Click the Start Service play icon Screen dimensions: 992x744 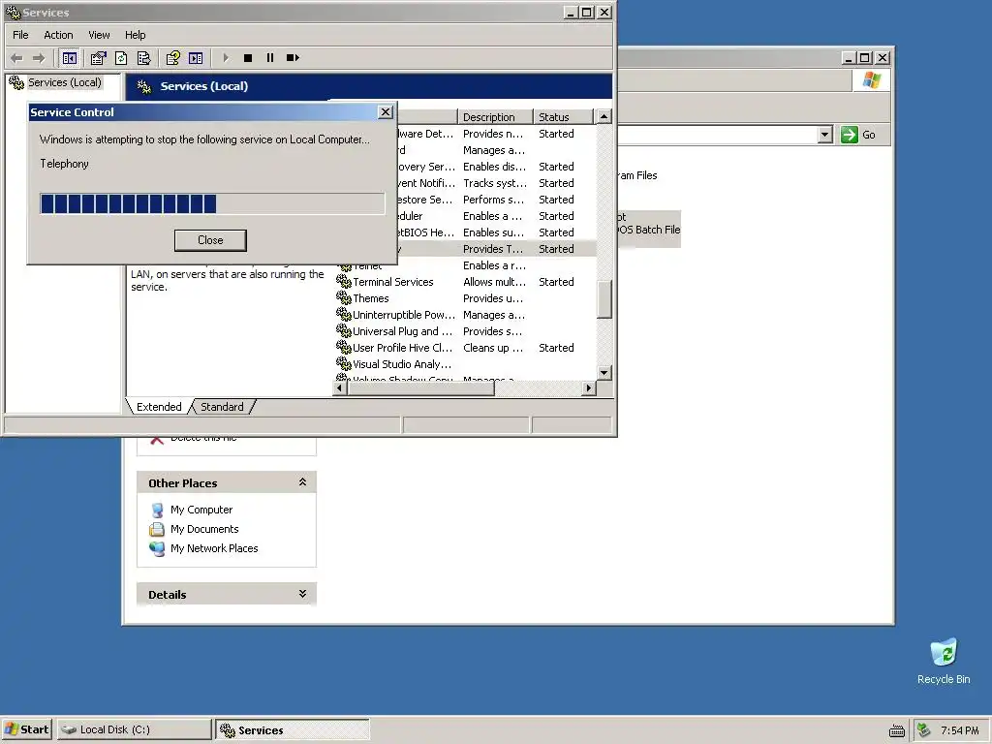click(x=226, y=58)
